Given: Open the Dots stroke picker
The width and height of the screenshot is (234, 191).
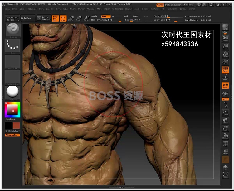Looking at the screenshot, I should [12, 46].
